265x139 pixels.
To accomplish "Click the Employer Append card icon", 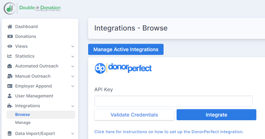I will click(x=10, y=86).
